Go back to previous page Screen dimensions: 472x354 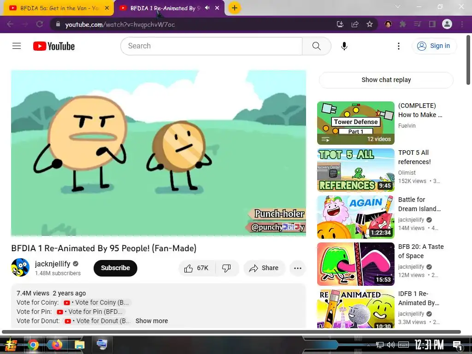(10, 24)
